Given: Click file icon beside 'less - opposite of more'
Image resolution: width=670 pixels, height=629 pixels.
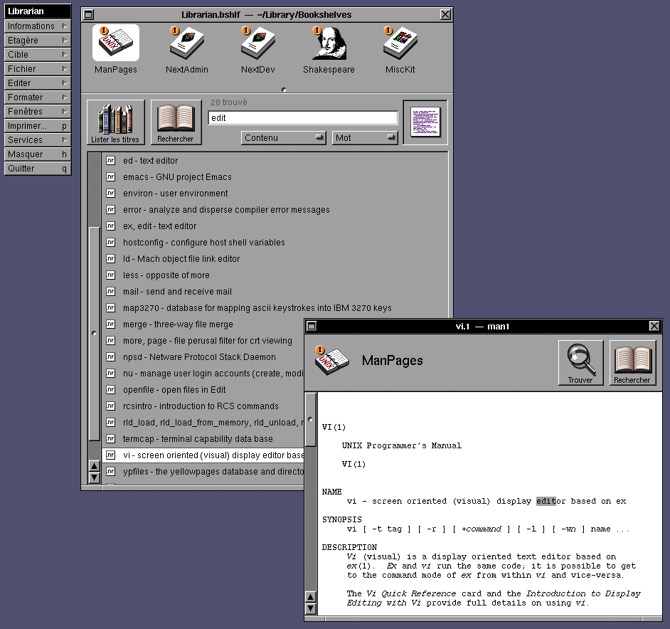Looking at the screenshot, I should 111,275.
